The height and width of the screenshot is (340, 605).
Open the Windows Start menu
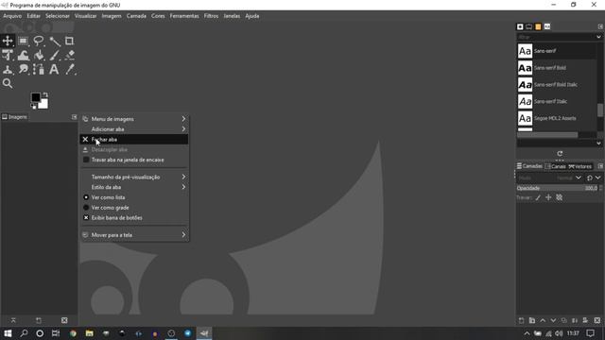8,333
